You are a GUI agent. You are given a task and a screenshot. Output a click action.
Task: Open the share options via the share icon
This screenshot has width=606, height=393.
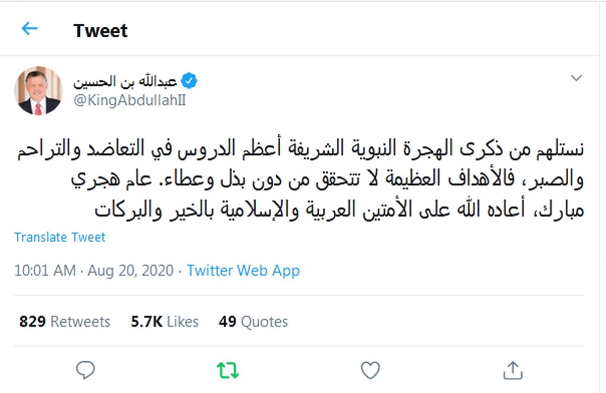coord(513,370)
